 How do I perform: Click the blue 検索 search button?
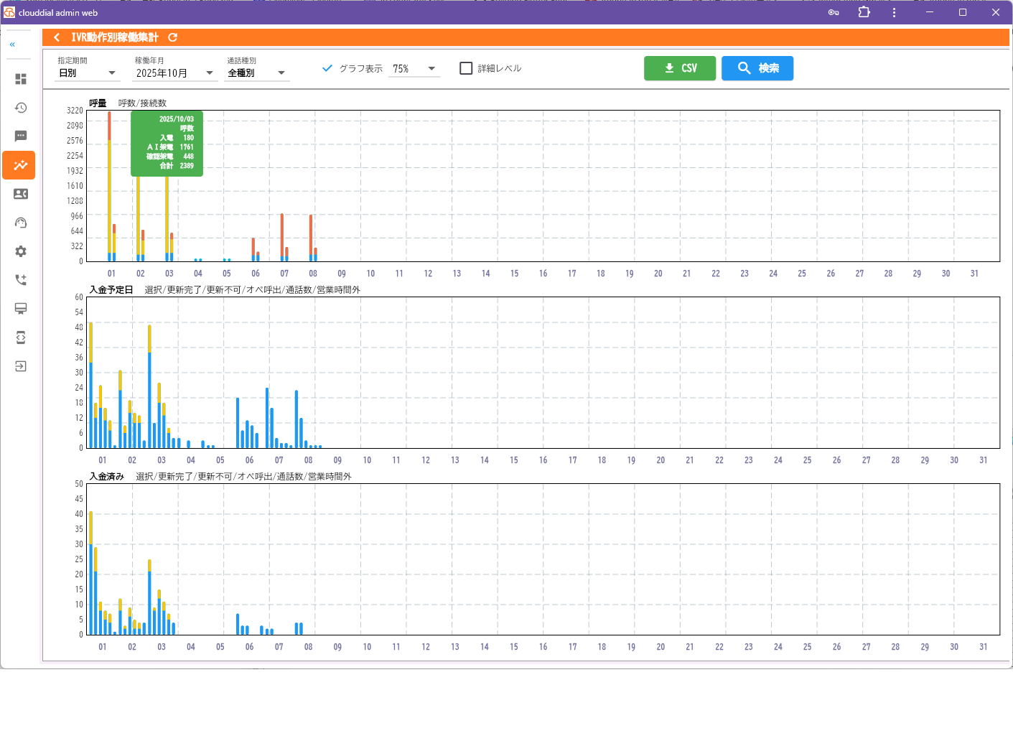(757, 68)
